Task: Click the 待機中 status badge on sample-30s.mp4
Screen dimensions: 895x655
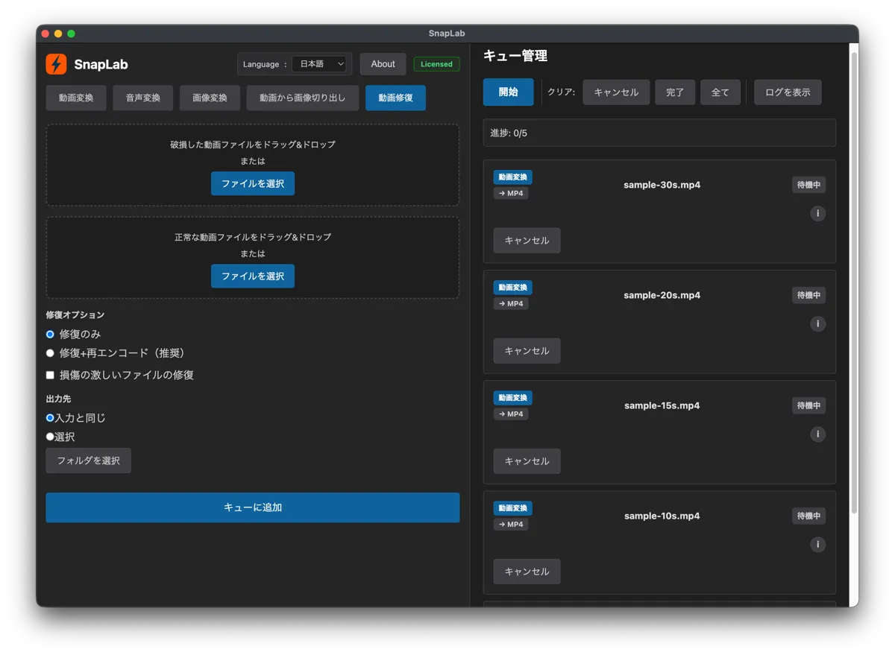Action: (x=808, y=185)
